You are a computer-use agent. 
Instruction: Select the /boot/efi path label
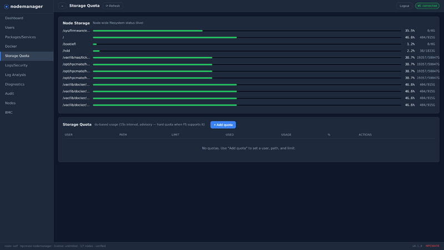tap(69, 44)
